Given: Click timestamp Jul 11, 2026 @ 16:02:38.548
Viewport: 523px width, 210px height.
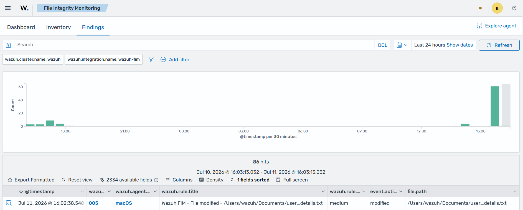Looking at the screenshot, I should (51, 203).
